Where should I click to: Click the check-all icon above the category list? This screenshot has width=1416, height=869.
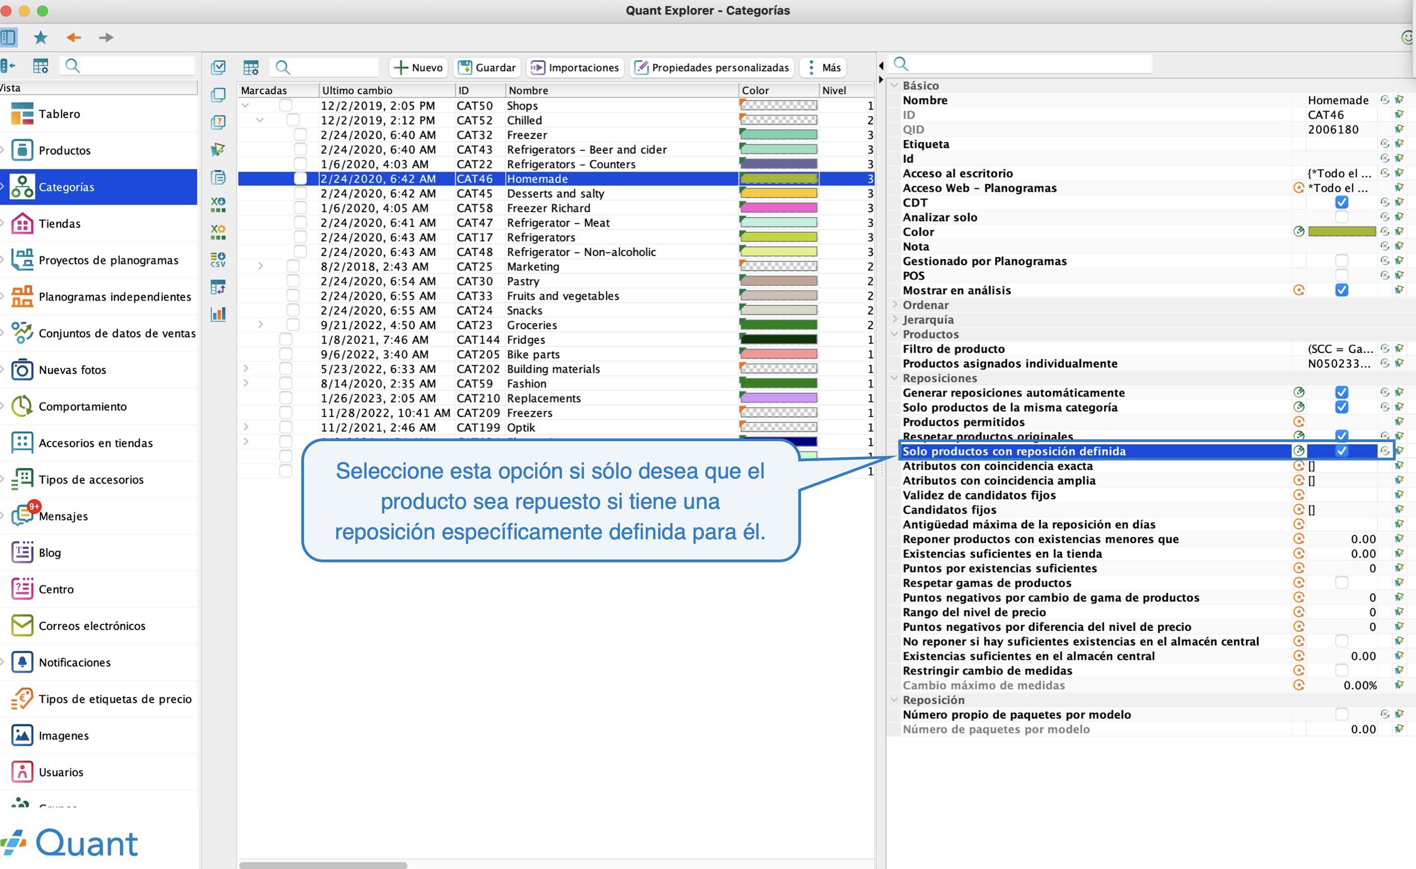[218, 67]
